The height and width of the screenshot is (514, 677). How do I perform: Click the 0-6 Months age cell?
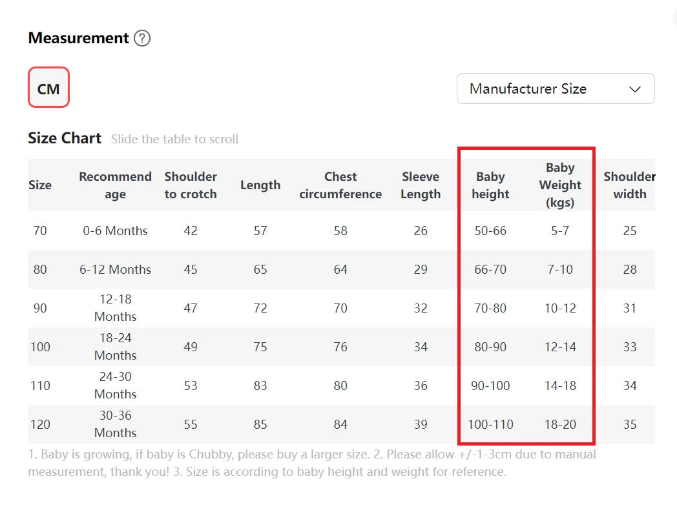coord(115,231)
